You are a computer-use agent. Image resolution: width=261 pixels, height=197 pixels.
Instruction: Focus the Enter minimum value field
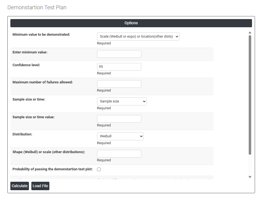point(119,54)
